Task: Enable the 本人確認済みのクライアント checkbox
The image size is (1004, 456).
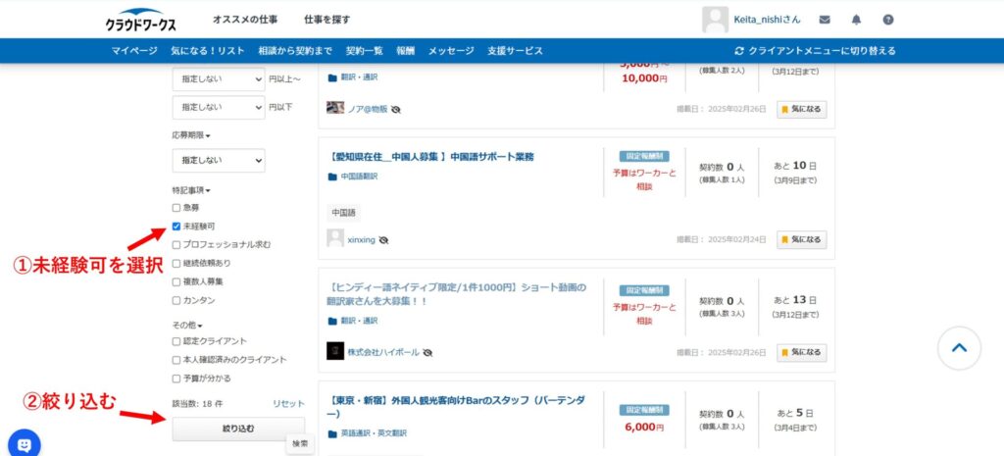Action: pos(176,360)
